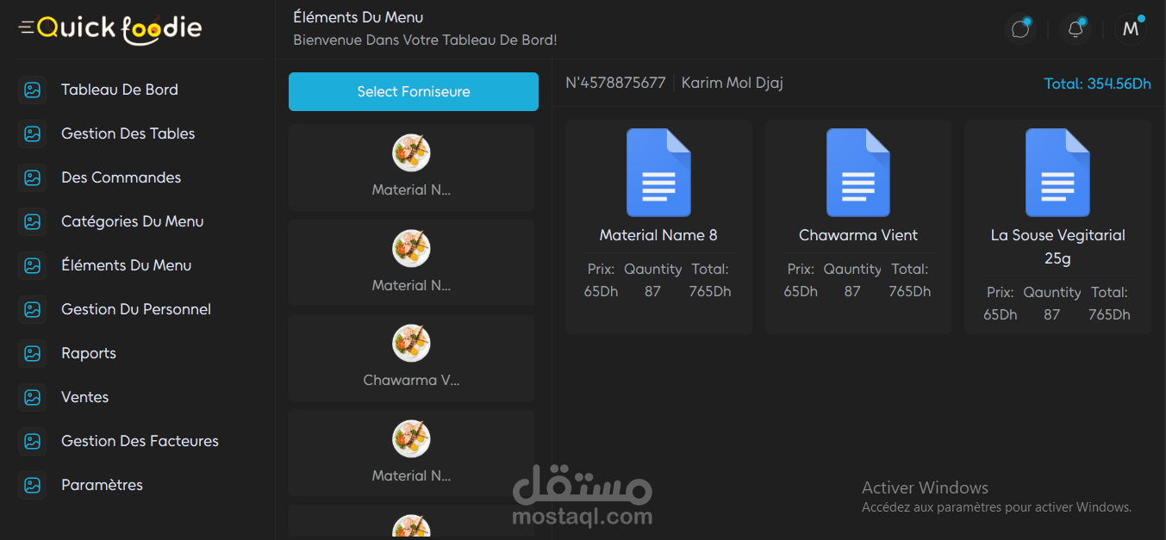Select the Chawarma V... item in supplier list
Viewport: 1166px width, 540px height.
point(411,357)
